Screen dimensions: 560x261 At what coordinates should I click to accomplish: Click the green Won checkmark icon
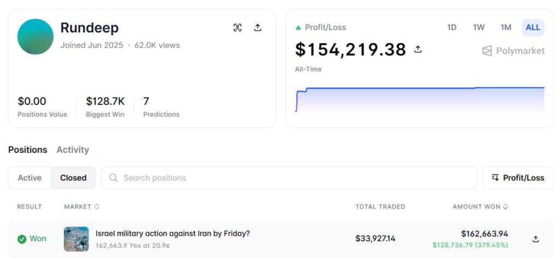click(x=22, y=239)
